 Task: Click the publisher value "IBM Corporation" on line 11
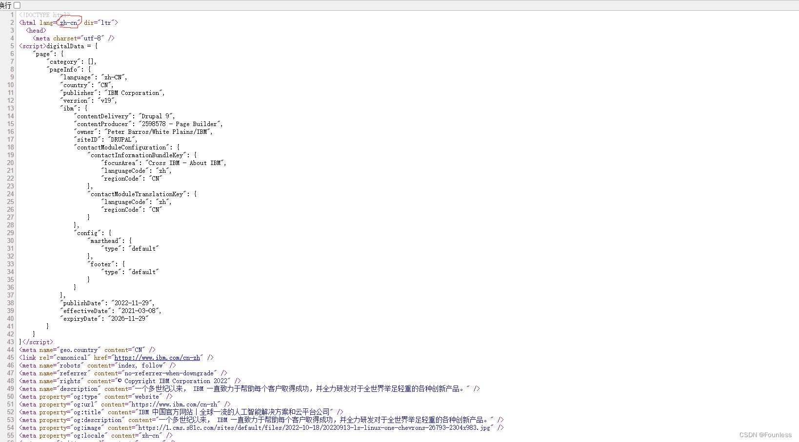[x=134, y=93]
